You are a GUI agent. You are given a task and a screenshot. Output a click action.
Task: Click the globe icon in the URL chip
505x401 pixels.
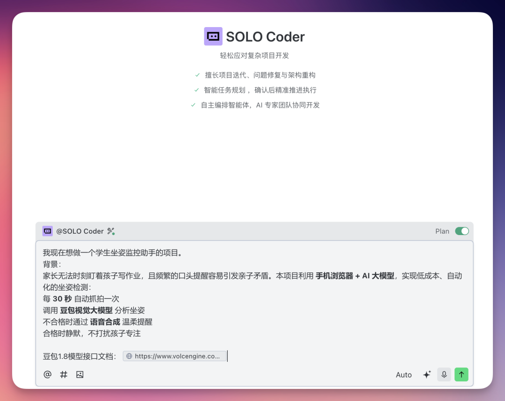click(x=130, y=356)
